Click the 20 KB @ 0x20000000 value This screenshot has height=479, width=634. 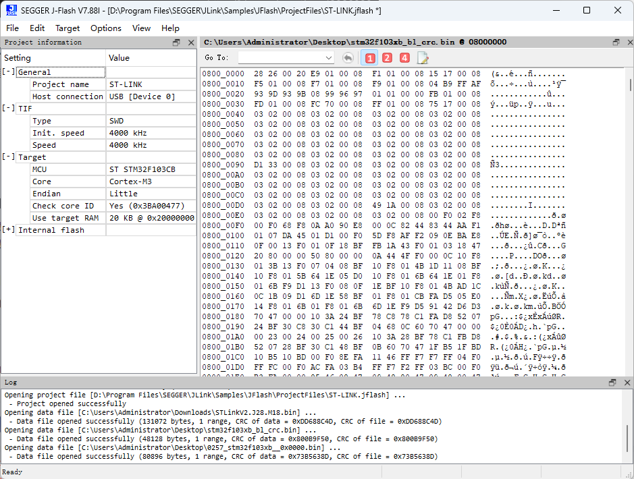152,218
